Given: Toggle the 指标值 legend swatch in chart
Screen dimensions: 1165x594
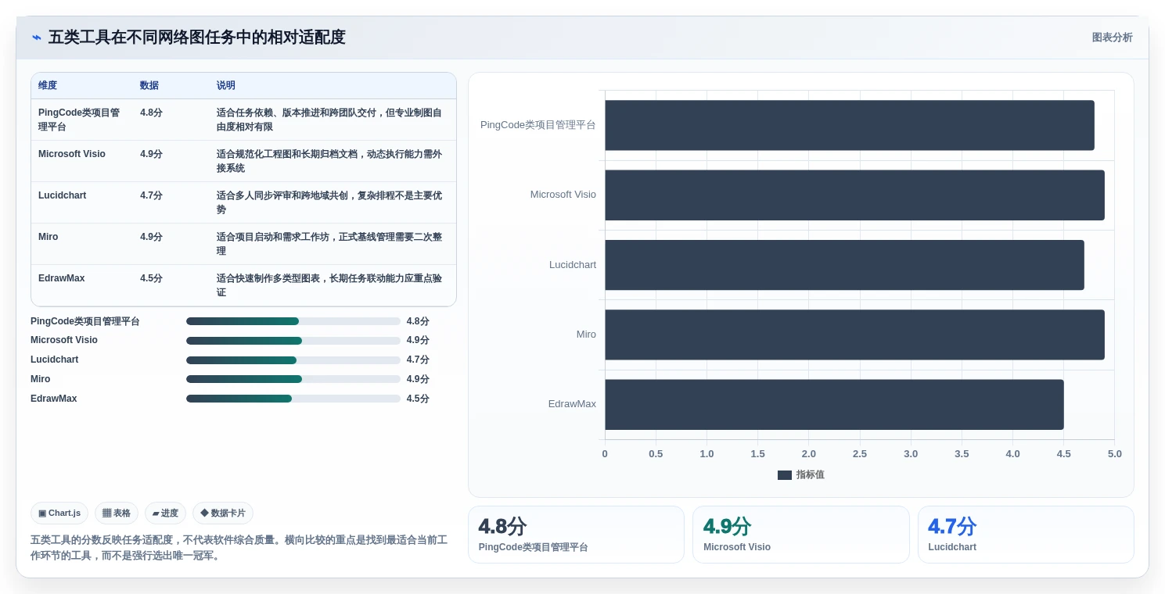Looking at the screenshot, I should coord(785,475).
